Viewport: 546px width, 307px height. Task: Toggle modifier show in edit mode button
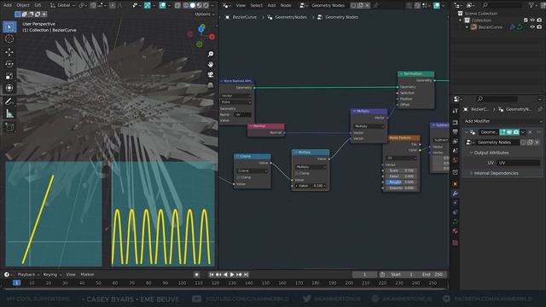pos(502,132)
